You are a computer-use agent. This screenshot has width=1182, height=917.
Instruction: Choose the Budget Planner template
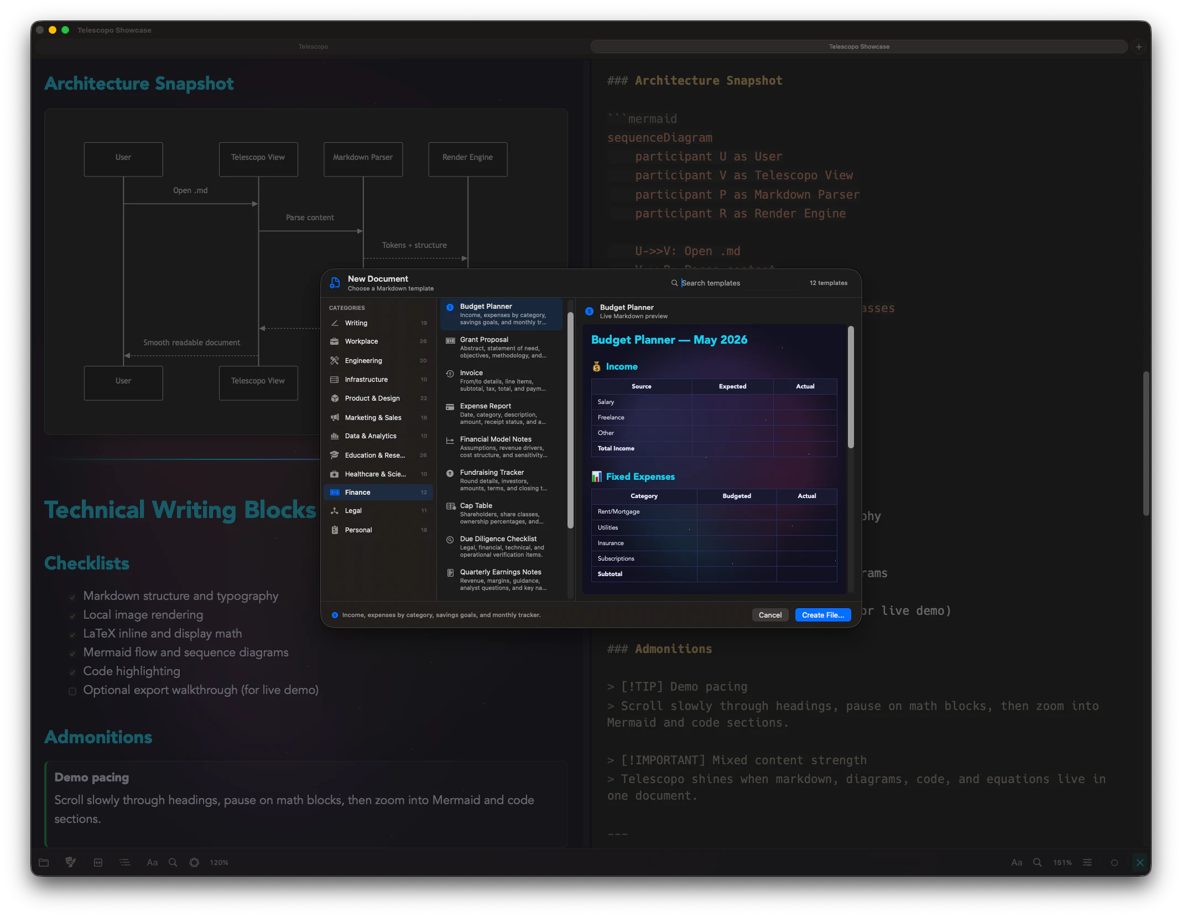(502, 314)
